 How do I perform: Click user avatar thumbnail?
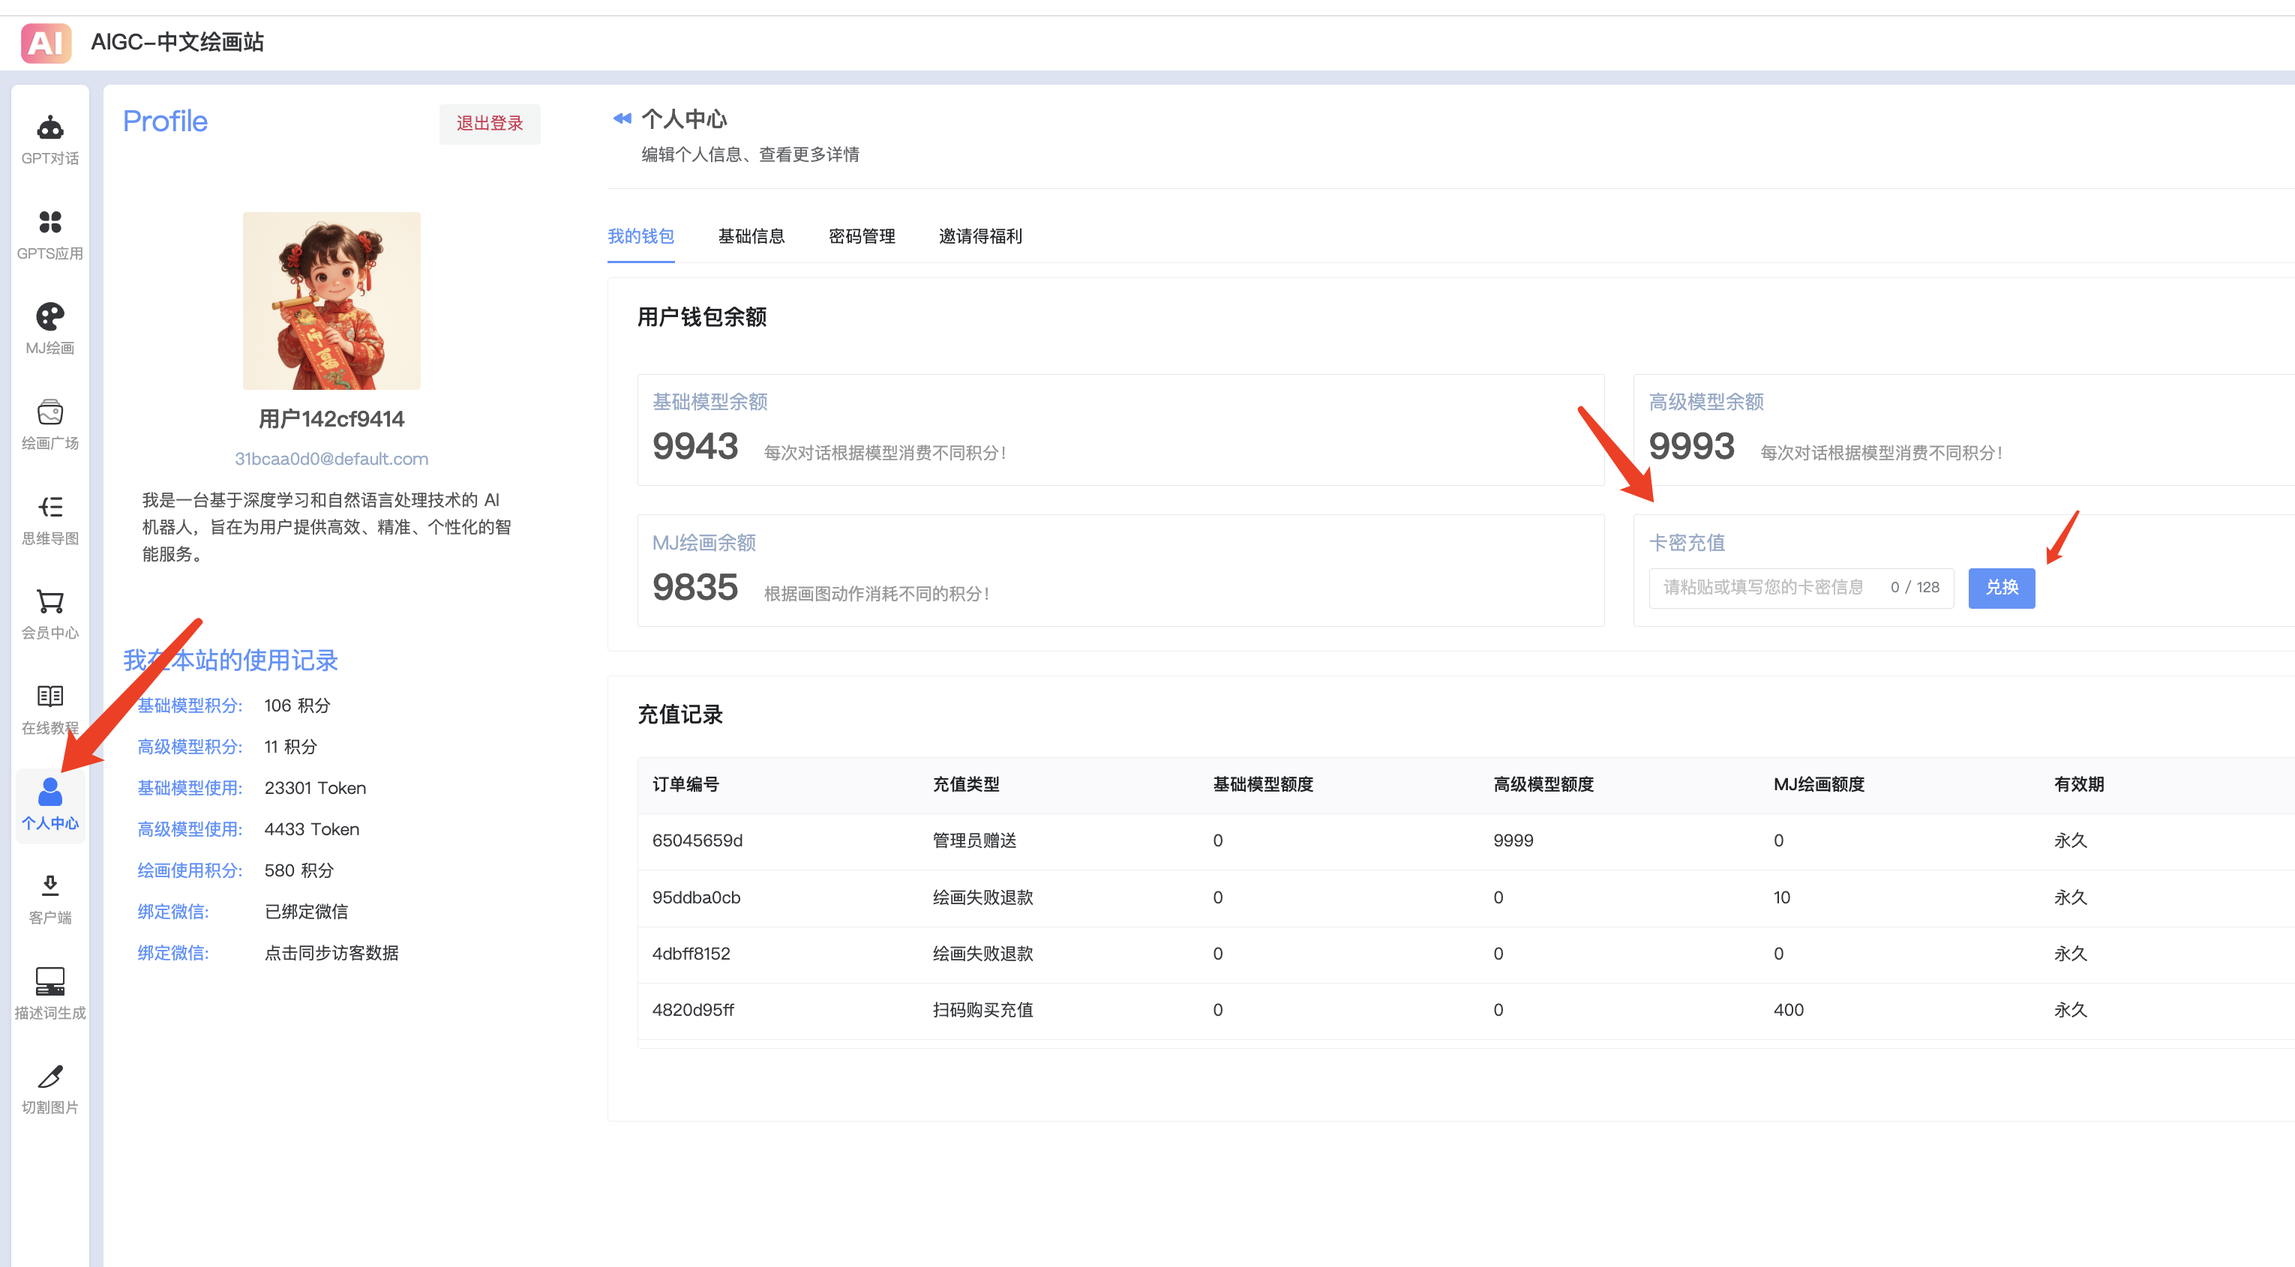[x=332, y=300]
